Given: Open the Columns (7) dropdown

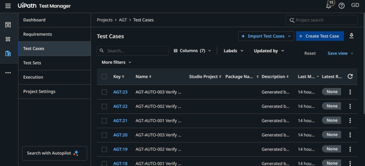Looking at the screenshot, I should 192,51.
